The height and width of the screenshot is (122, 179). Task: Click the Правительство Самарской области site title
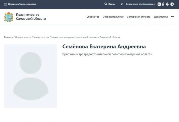pos(31,17)
